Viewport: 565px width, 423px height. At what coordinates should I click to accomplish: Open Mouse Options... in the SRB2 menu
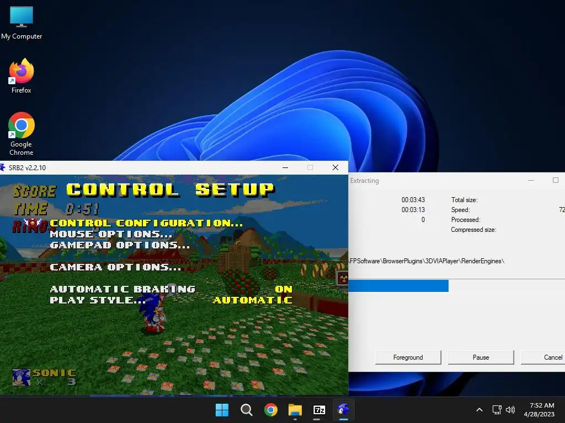(x=111, y=234)
